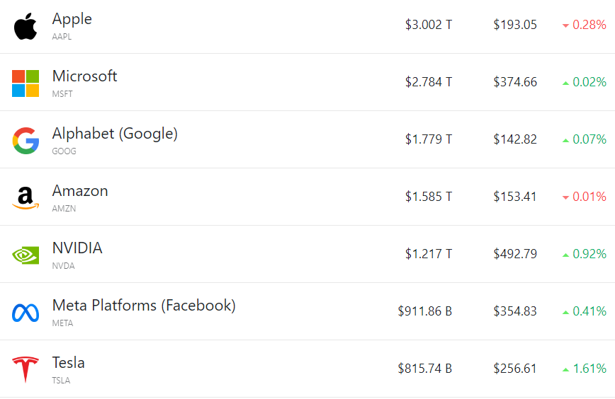
Task: Select the Tesla company name
Action: 68,363
